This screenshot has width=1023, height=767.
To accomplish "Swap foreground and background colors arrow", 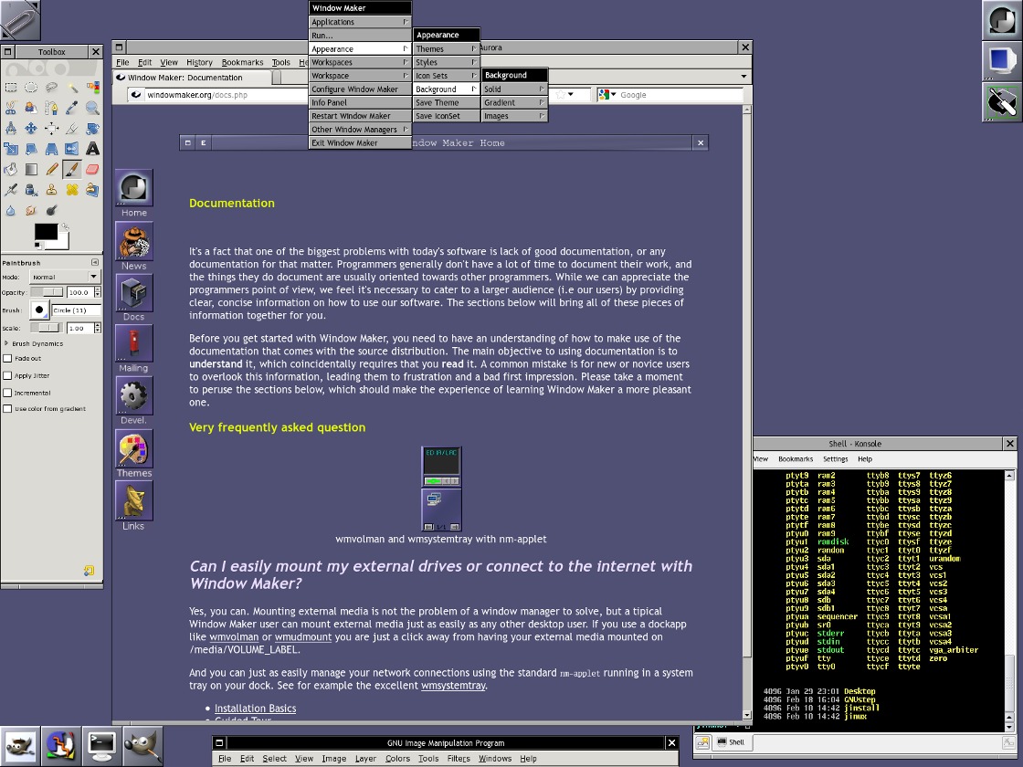I will tap(64, 226).
